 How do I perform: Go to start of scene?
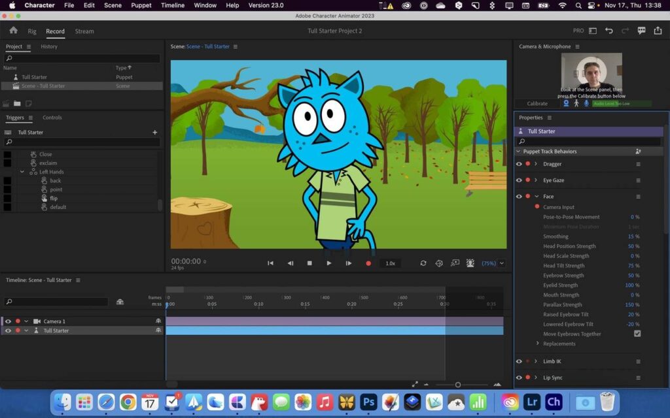tap(270, 263)
